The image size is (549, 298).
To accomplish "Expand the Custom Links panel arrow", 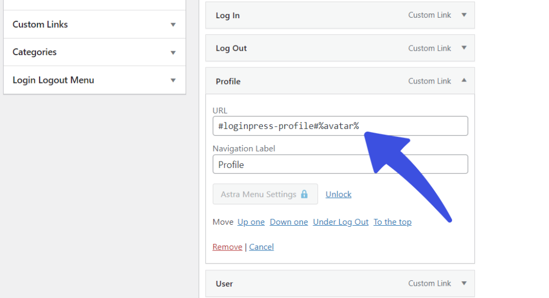I will tap(173, 25).
